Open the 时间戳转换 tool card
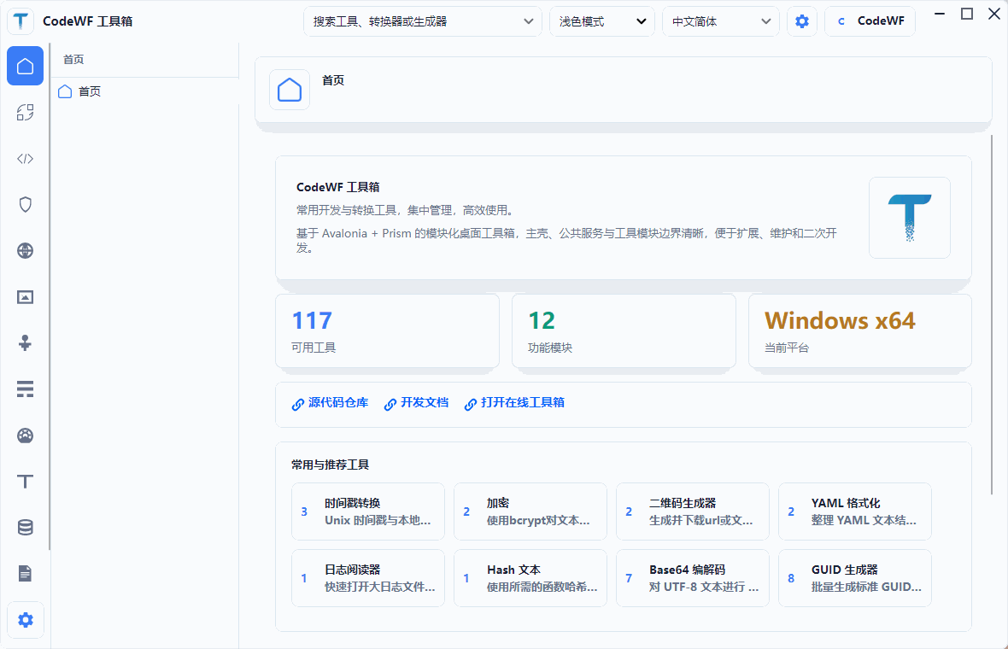This screenshot has width=1008, height=649. (367, 512)
